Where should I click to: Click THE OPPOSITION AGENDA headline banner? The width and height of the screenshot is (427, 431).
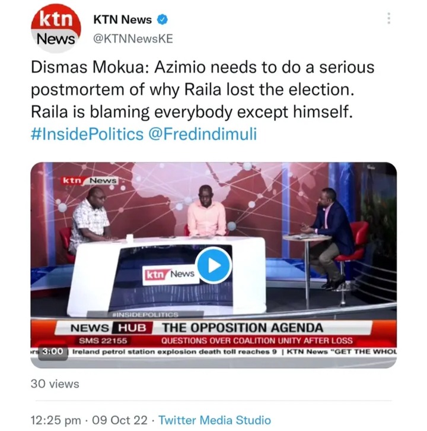(243, 328)
